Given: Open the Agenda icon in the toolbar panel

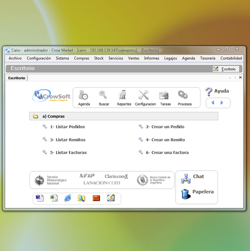Looking at the screenshot, I should tap(83, 95).
